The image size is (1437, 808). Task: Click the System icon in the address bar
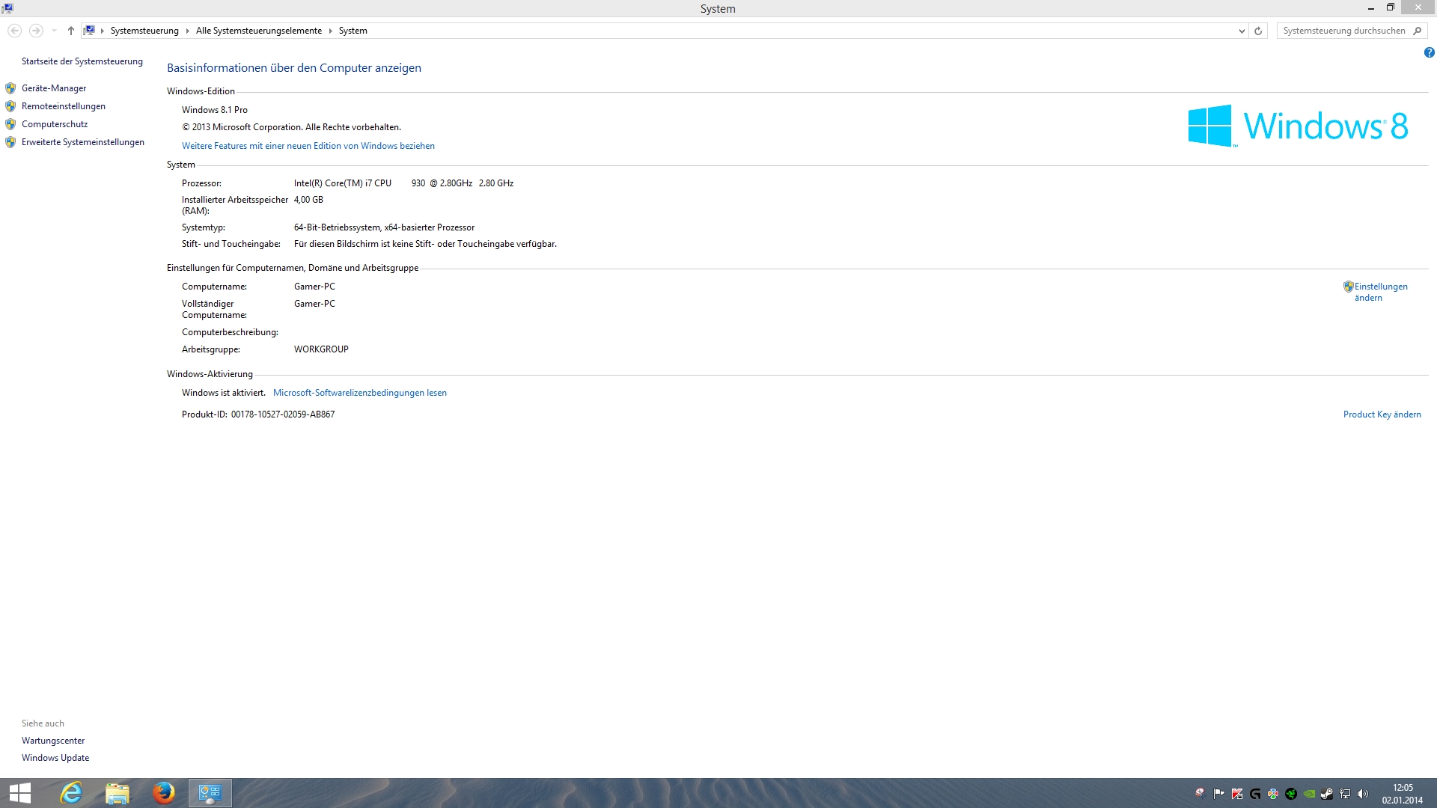pyautogui.click(x=89, y=31)
